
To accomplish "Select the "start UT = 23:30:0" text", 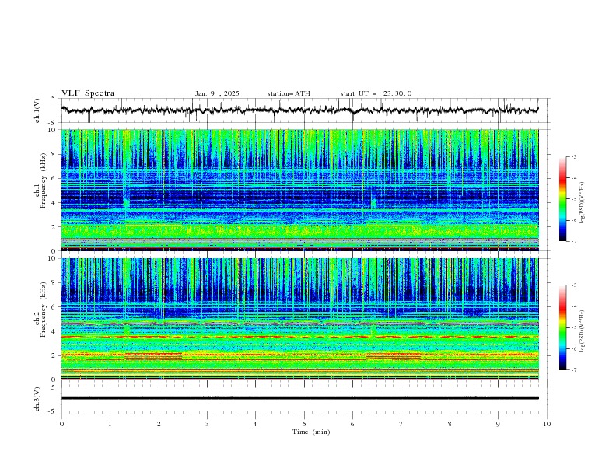I will [376, 93].
